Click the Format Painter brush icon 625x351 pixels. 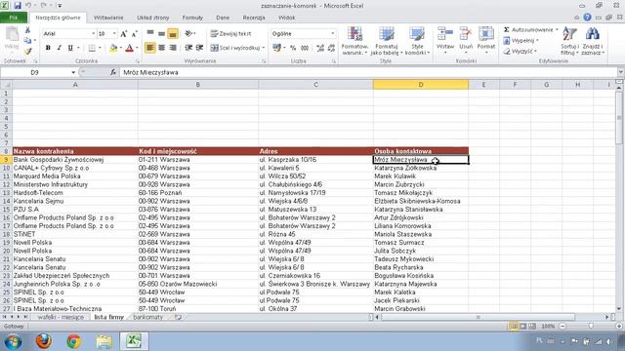[27, 51]
